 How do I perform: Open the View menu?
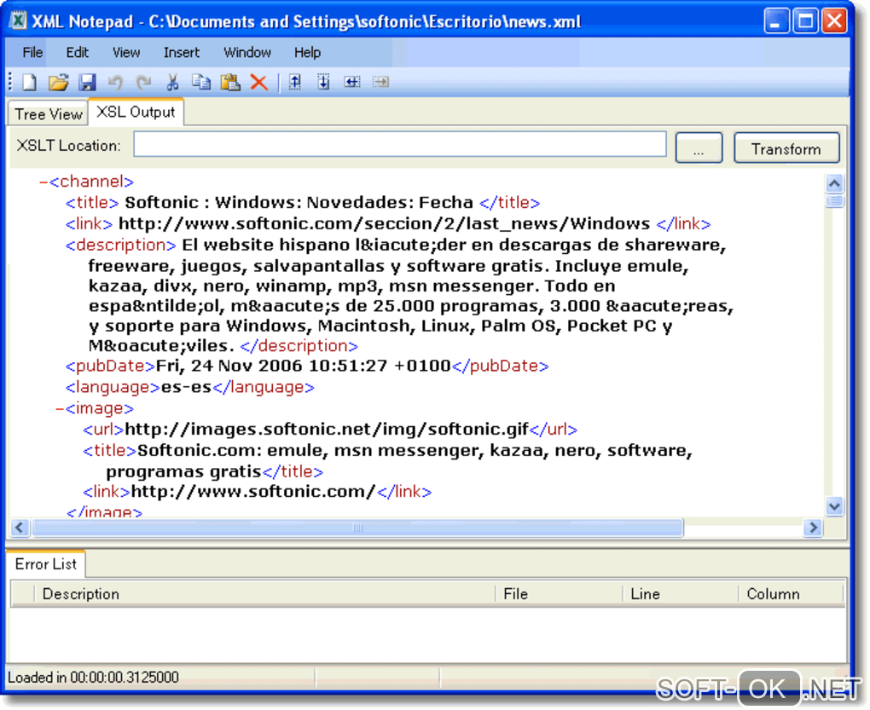126,53
